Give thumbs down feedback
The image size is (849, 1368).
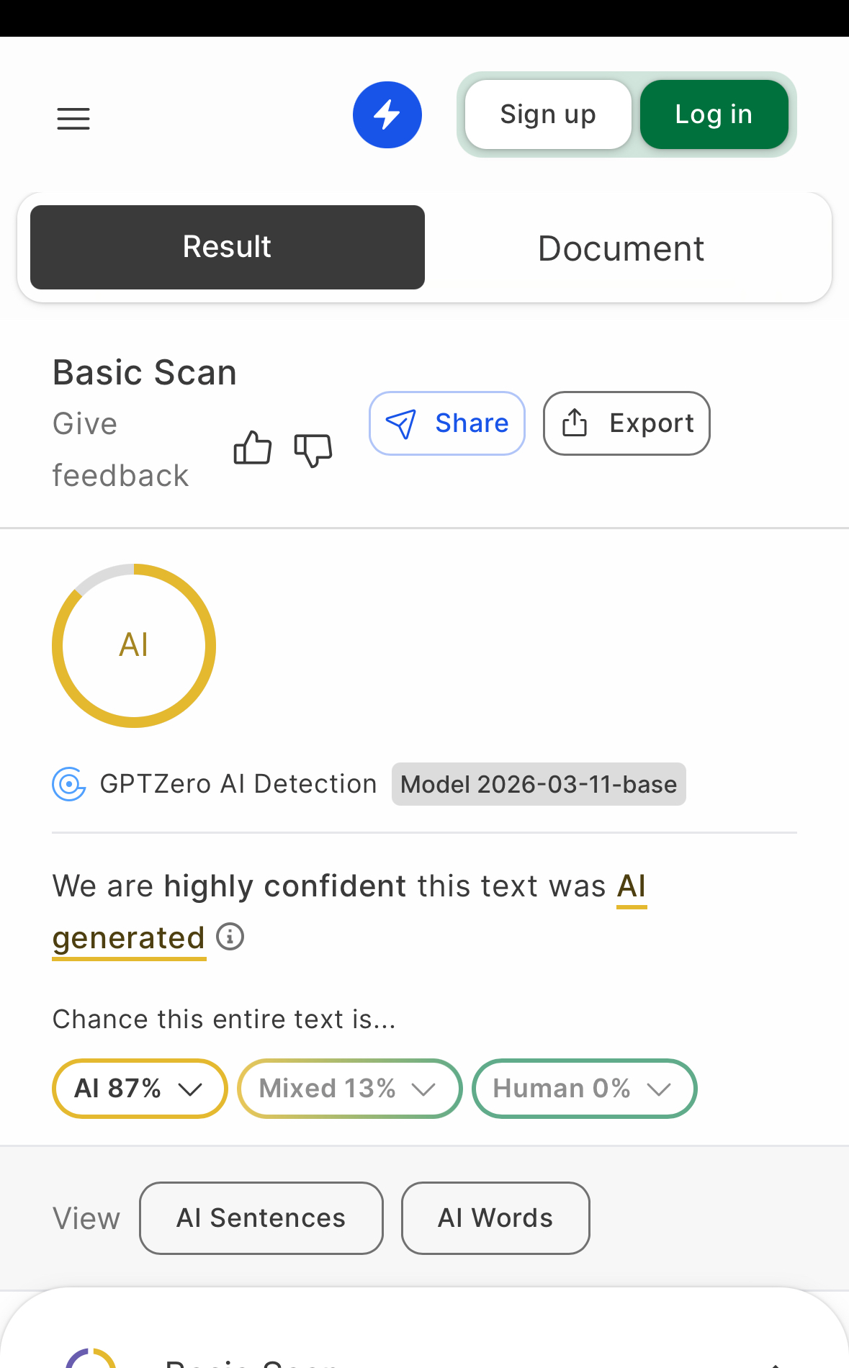[x=313, y=450]
